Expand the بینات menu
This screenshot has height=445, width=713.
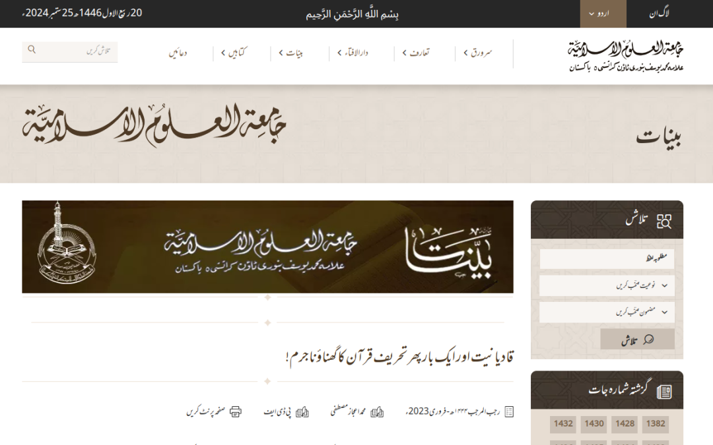tap(291, 53)
